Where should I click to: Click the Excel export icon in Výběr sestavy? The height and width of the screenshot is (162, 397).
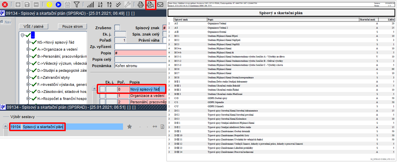pyautogui.click(x=163, y=127)
